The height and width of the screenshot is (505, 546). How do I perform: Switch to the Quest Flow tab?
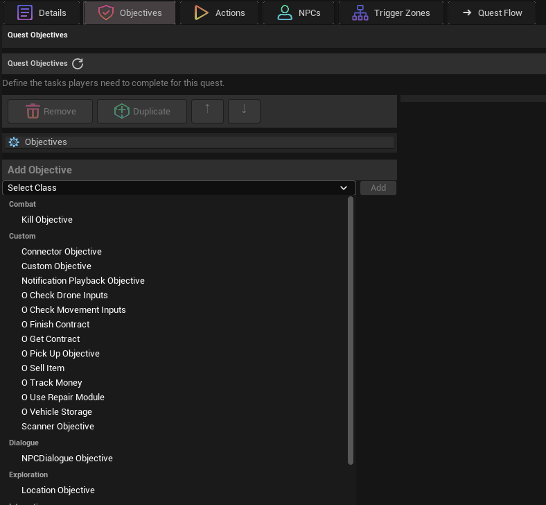492,13
